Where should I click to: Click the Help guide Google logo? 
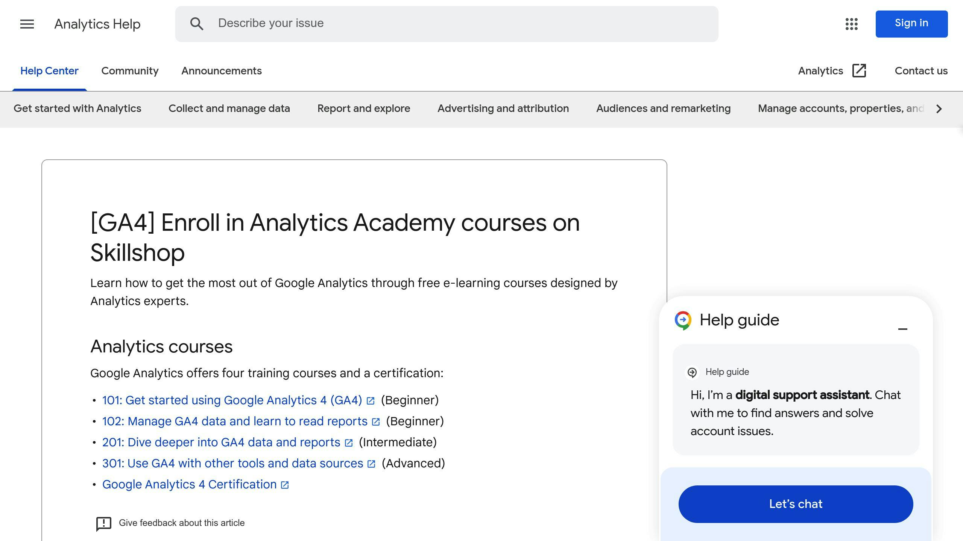(x=683, y=320)
